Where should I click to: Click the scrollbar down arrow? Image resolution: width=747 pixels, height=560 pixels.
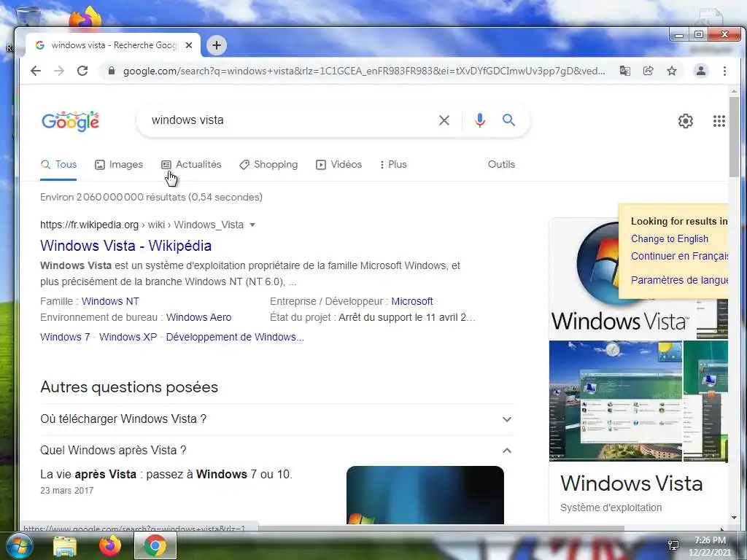[x=734, y=518]
